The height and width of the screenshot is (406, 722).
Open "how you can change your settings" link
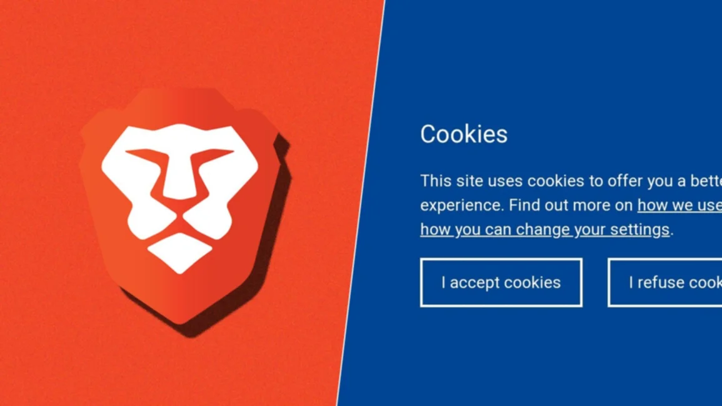click(x=544, y=229)
